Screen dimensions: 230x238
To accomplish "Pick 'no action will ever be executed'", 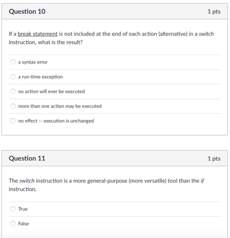I will [x=13, y=91].
